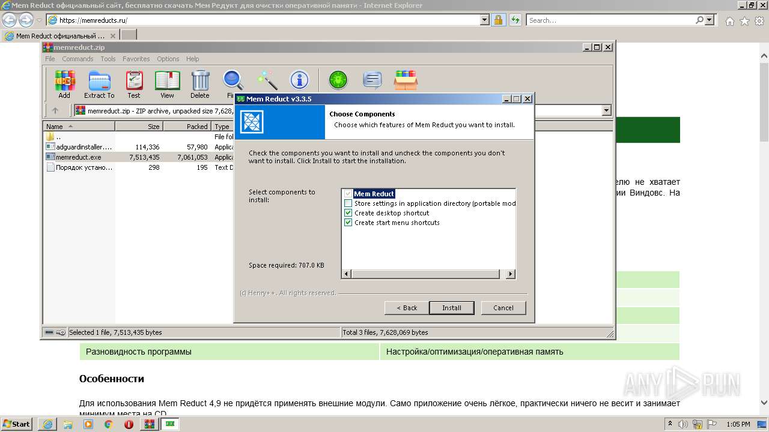Uncheck Create start menu shortcuts
This screenshot has width=769, height=432.
(348, 223)
